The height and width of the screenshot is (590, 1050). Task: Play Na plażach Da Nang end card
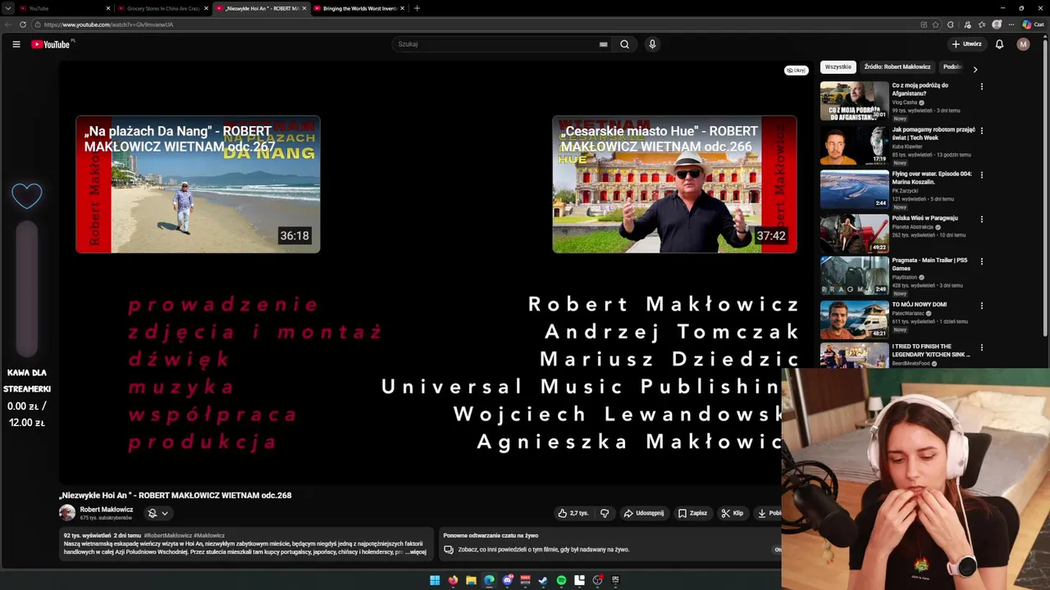tap(198, 184)
